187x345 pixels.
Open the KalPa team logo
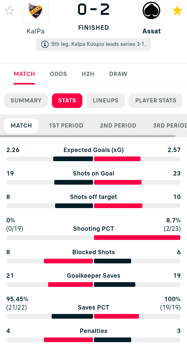(x=36, y=11)
